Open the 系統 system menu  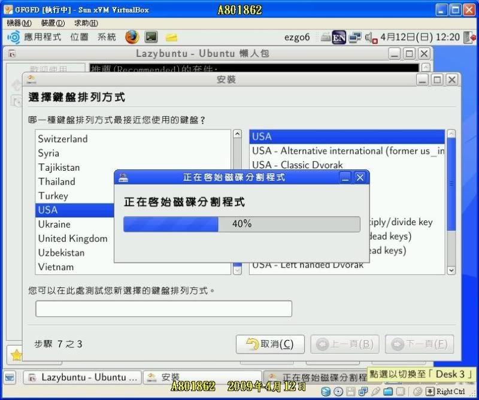coord(107,37)
